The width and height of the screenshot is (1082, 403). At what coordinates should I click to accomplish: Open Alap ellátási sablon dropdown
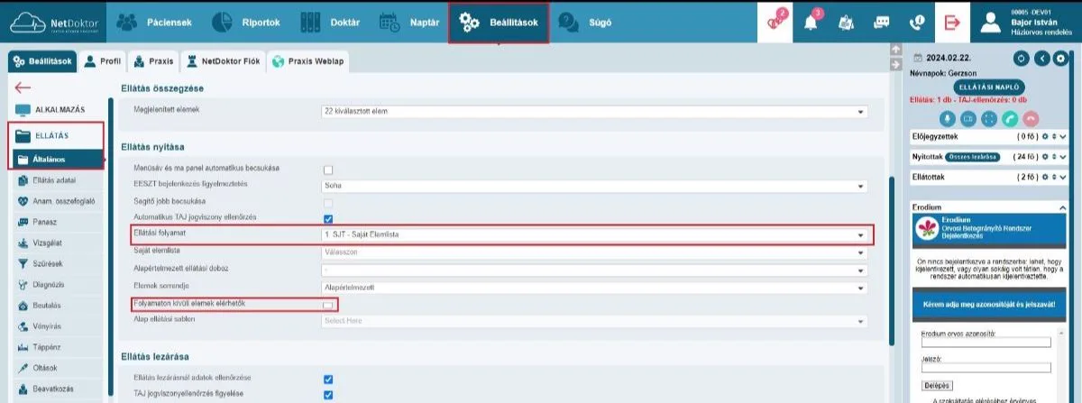[594, 321]
